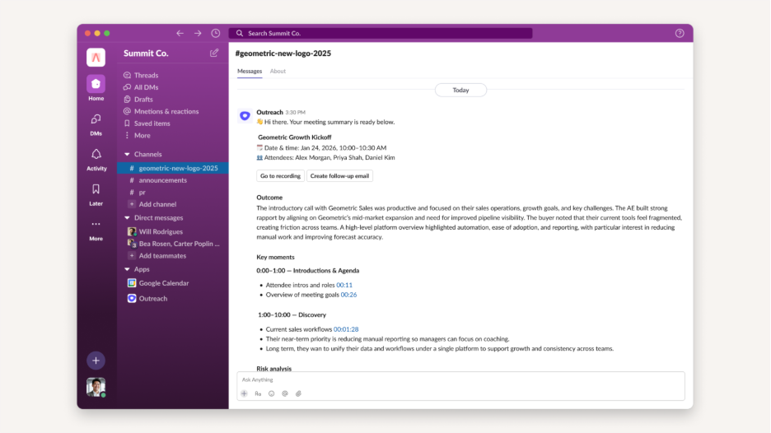Select Home in the left rail
The width and height of the screenshot is (771, 433).
96,87
